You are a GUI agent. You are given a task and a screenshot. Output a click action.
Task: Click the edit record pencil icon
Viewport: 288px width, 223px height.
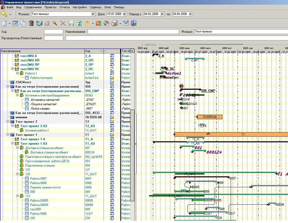pos(15,23)
